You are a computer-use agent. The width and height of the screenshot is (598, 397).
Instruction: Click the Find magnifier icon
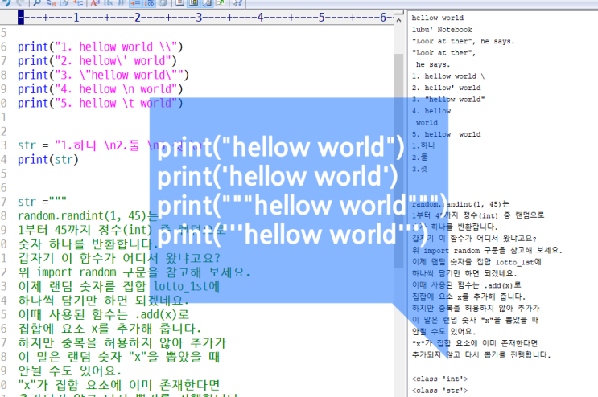(36, 3)
